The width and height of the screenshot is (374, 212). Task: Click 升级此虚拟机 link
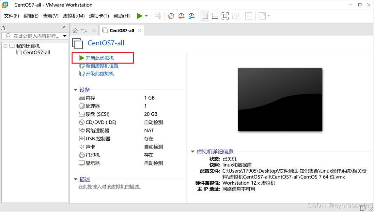click(100, 74)
